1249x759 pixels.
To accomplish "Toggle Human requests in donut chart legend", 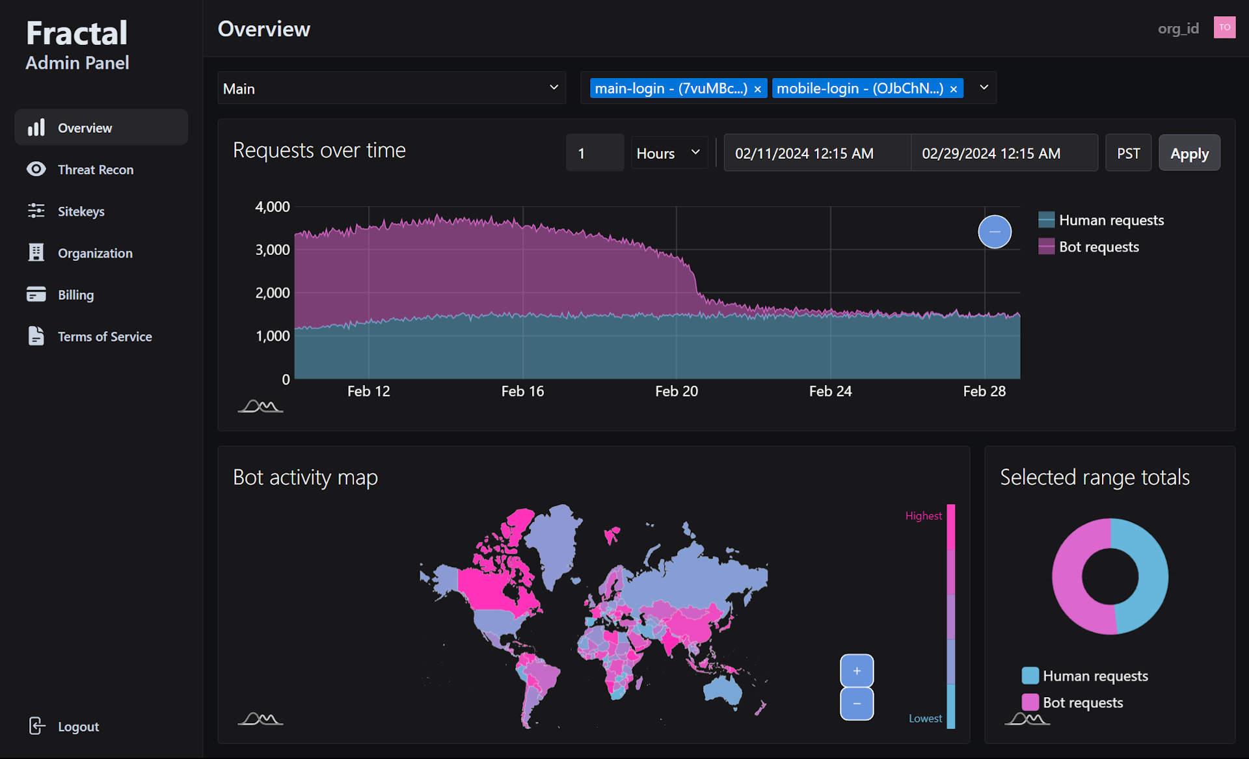I will (1085, 676).
